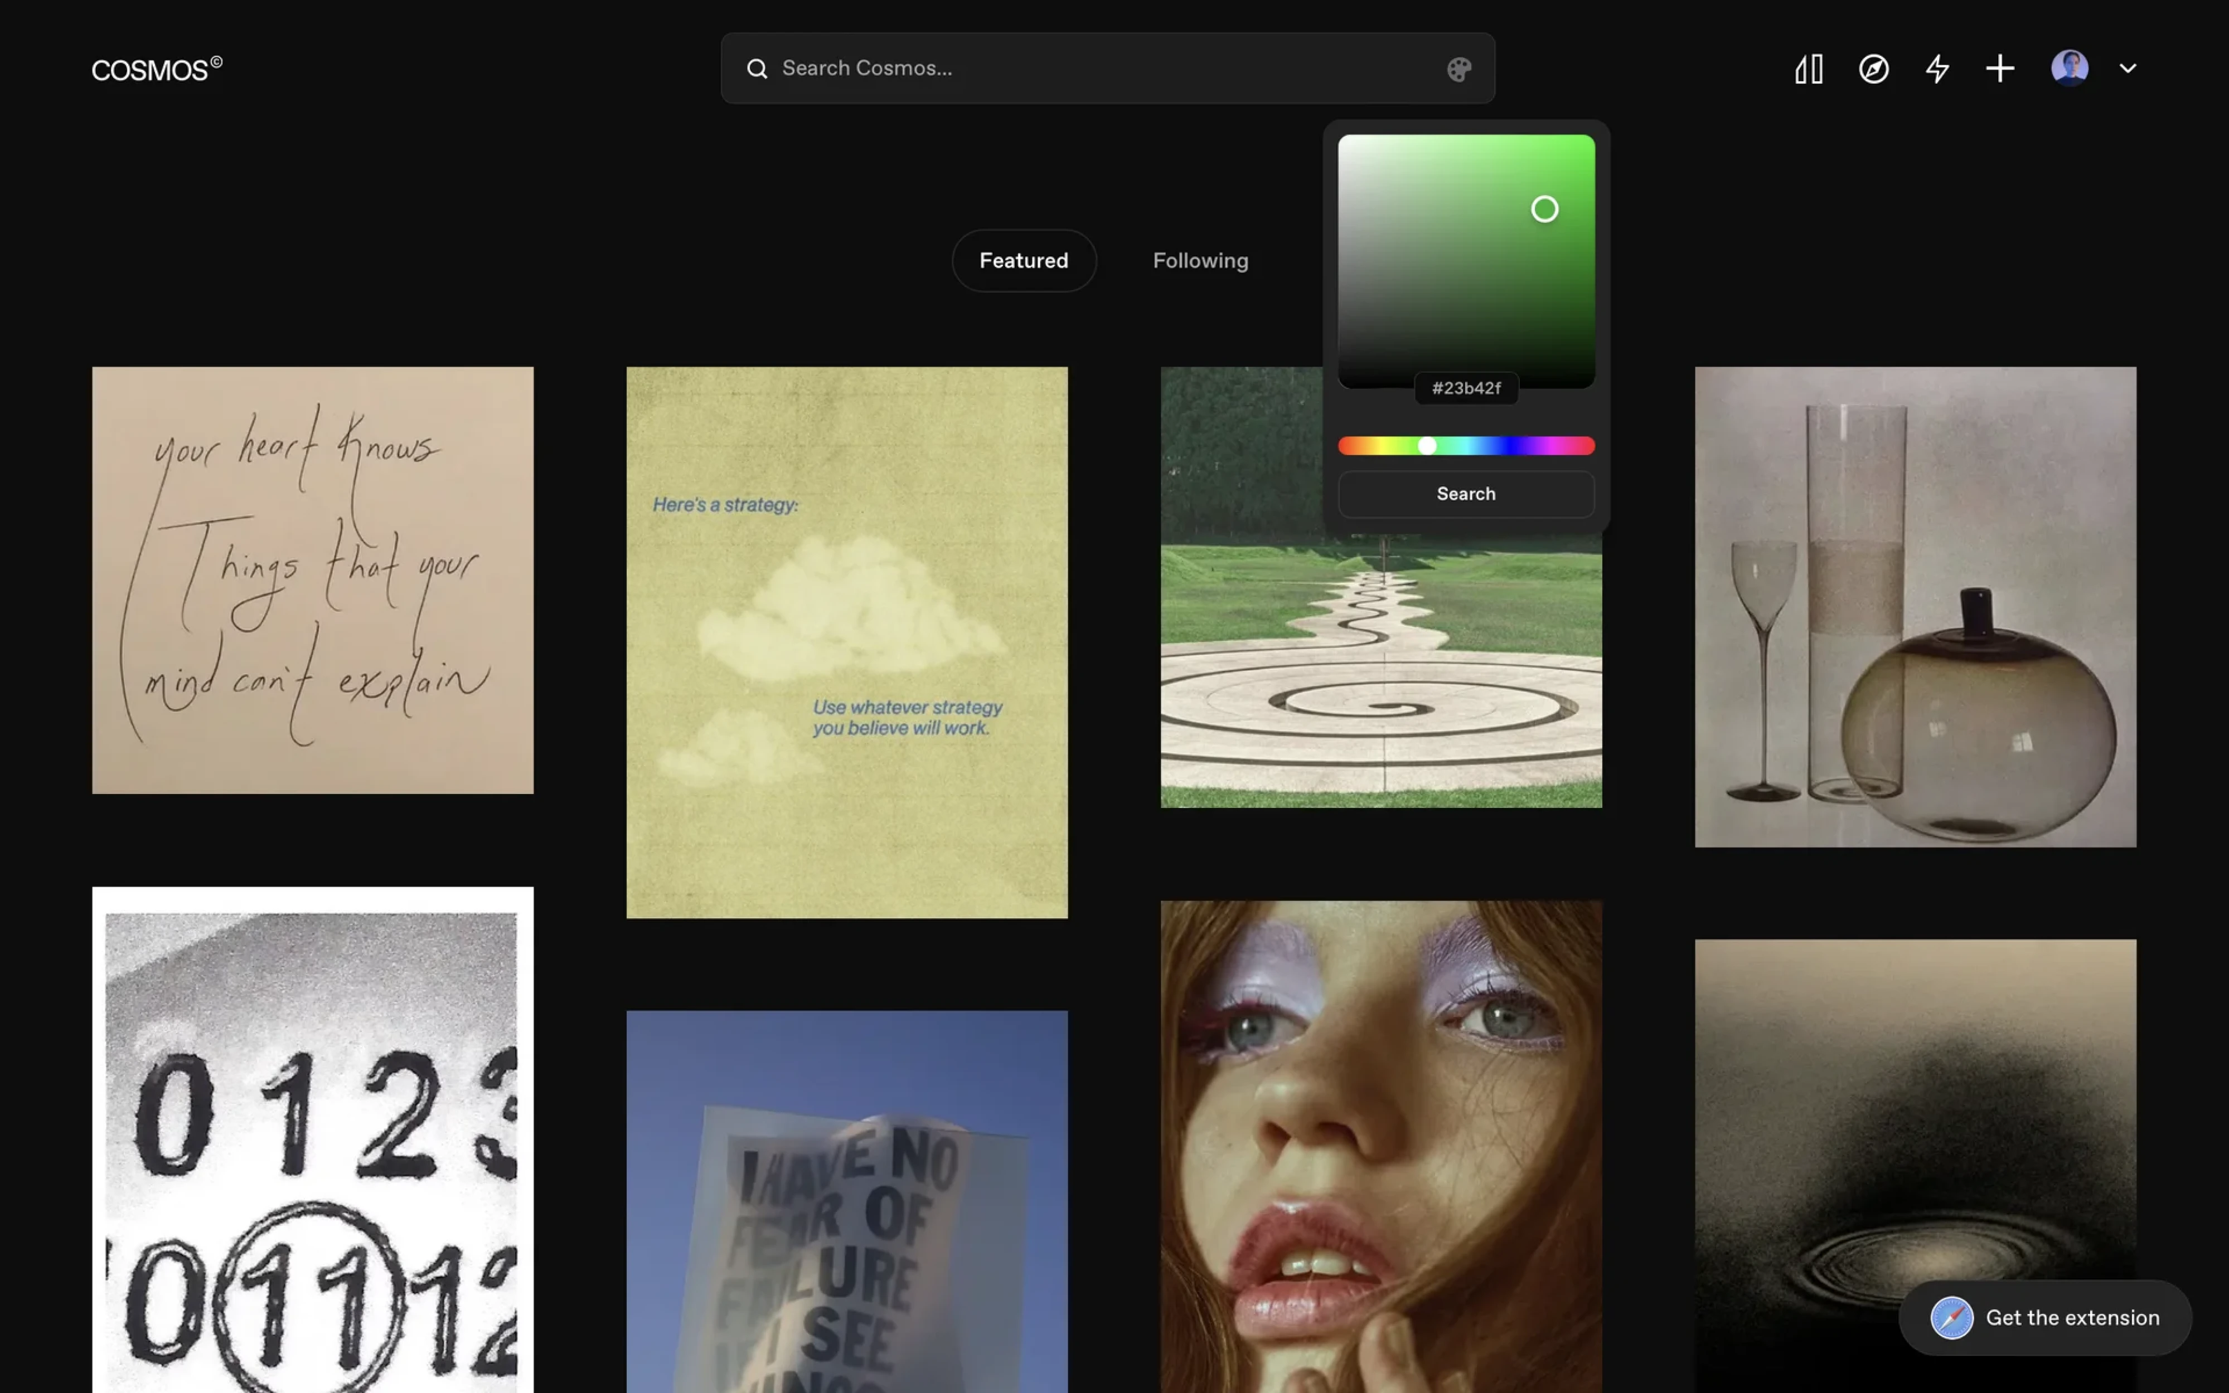Open the portrait with purple eyeshadow

[1381, 1147]
